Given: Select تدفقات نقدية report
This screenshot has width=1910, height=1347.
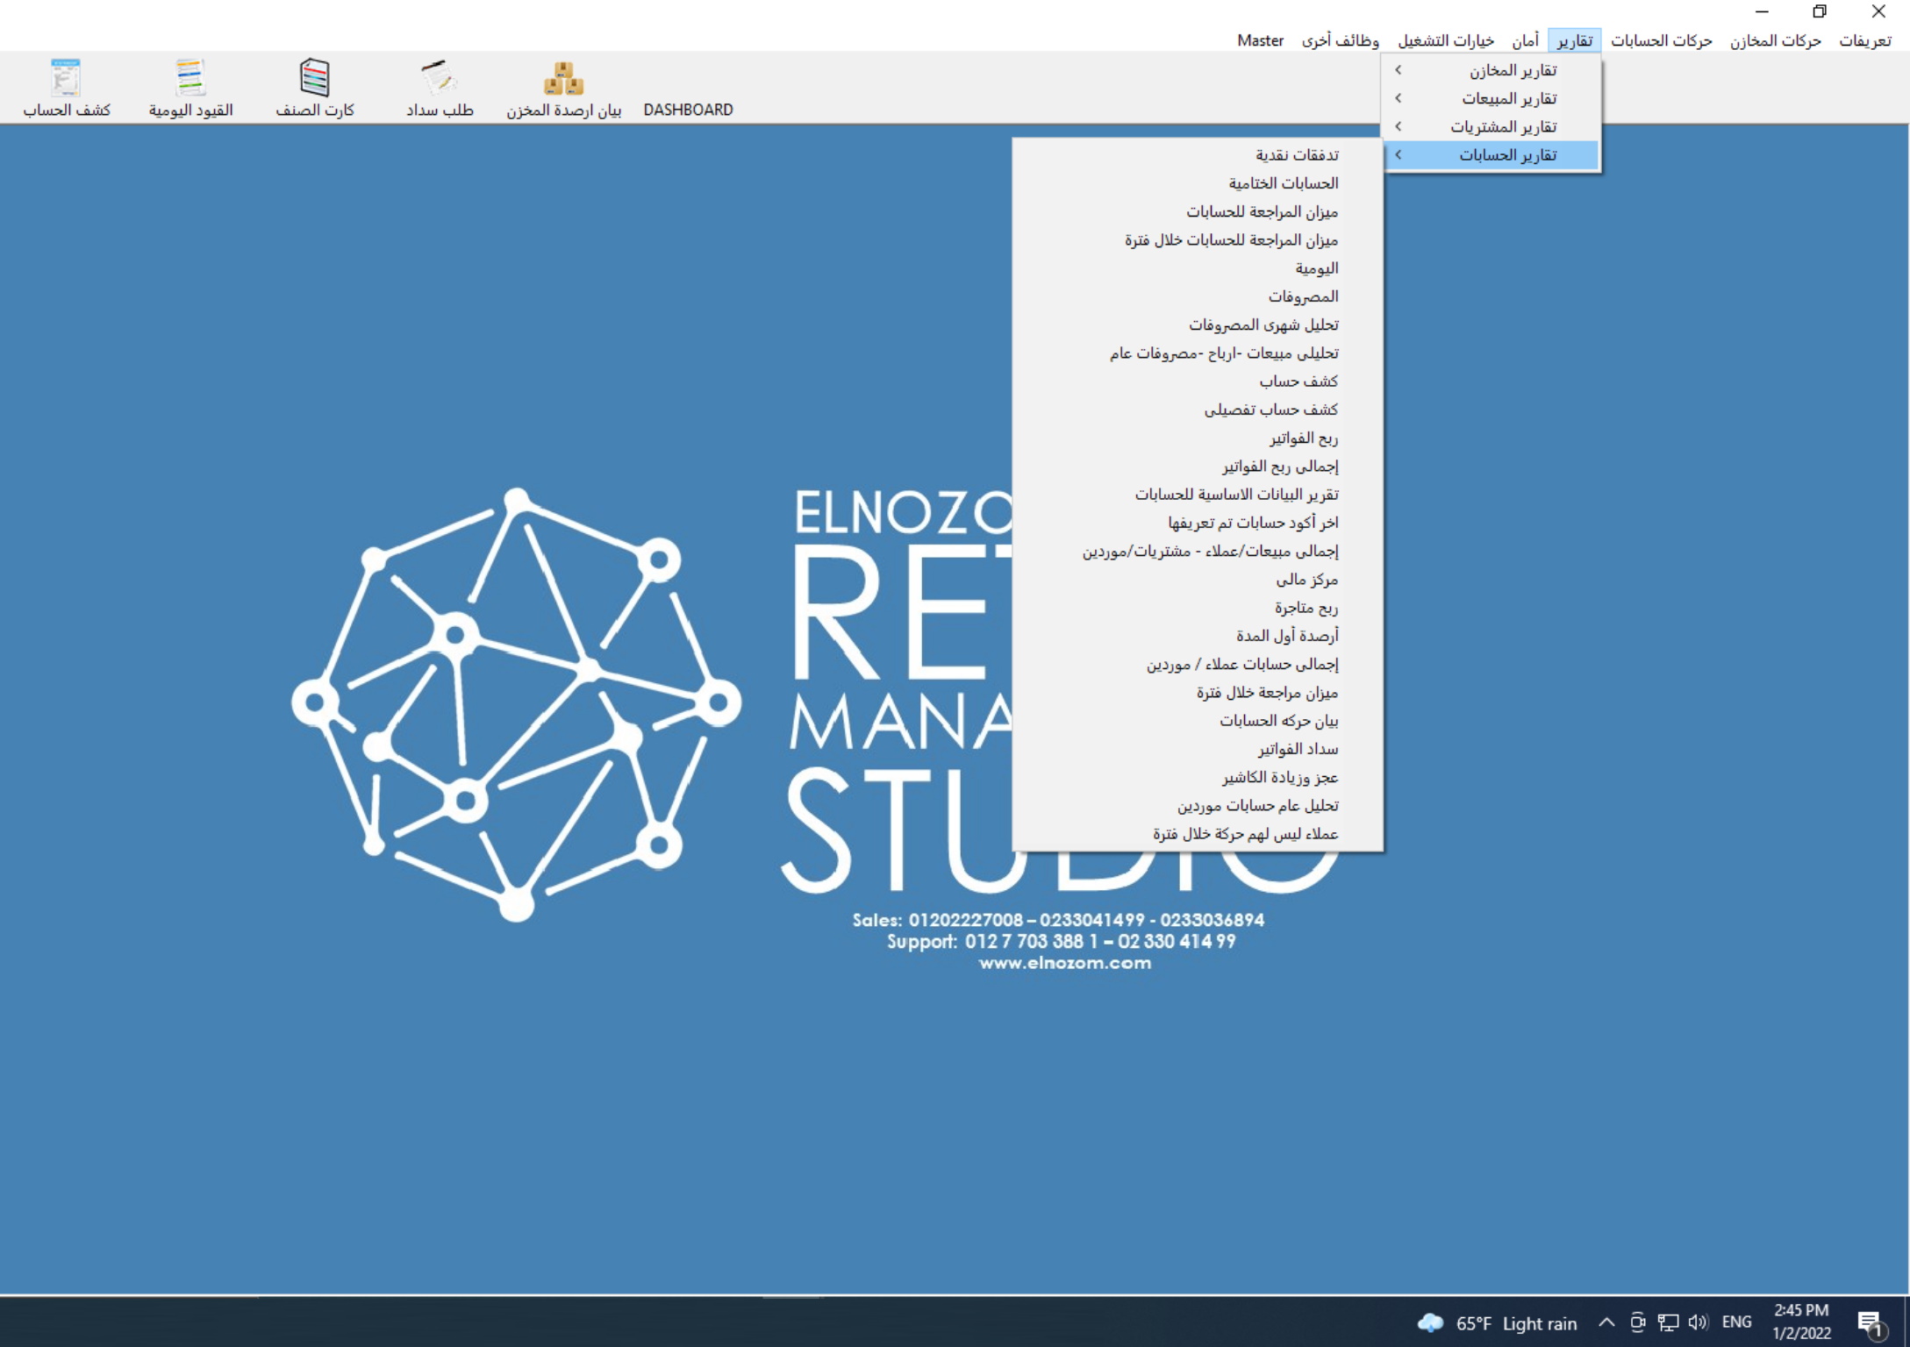Looking at the screenshot, I should [1198, 155].
